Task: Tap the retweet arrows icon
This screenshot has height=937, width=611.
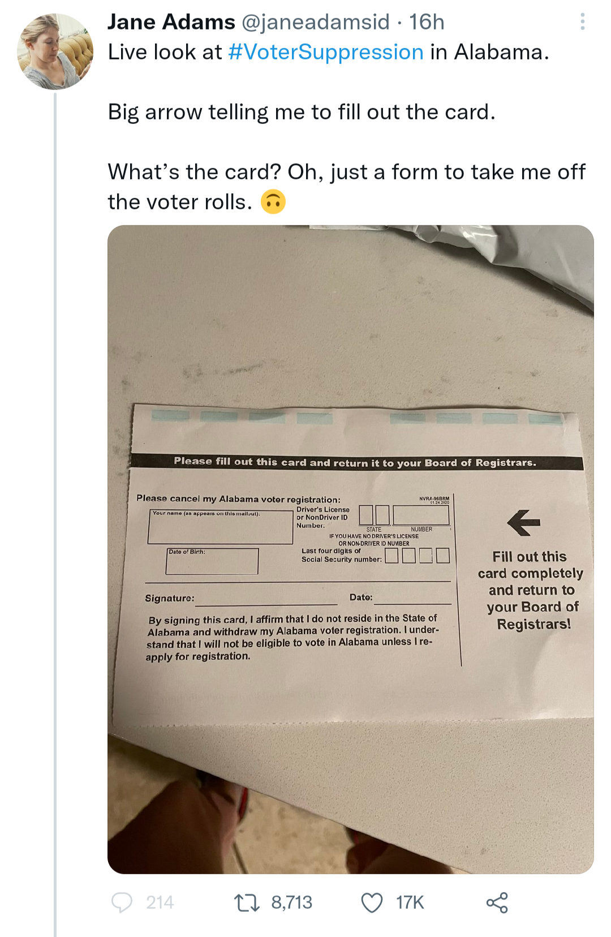Action: click(247, 902)
